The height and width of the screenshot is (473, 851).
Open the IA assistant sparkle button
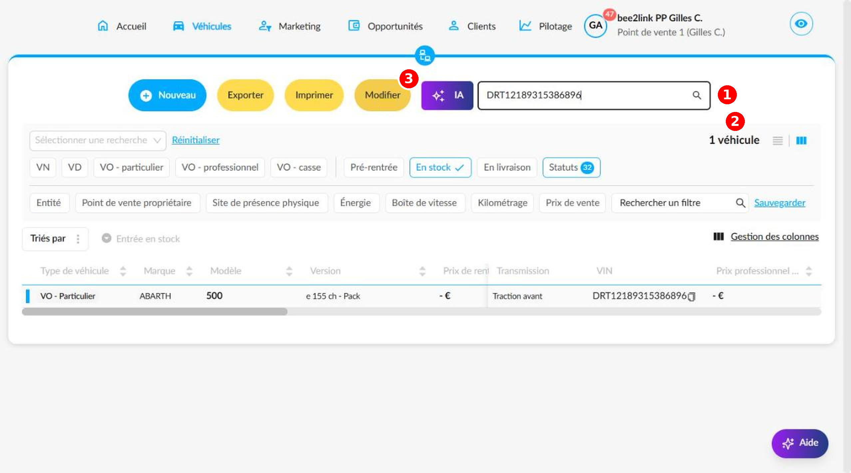447,96
